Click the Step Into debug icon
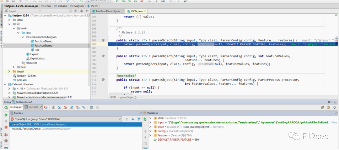Image resolution: width=339 pixels, height=150 pixels. click(x=59, y=107)
